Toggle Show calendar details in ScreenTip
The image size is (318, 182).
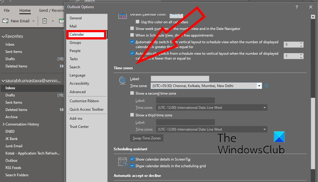click(x=132, y=159)
